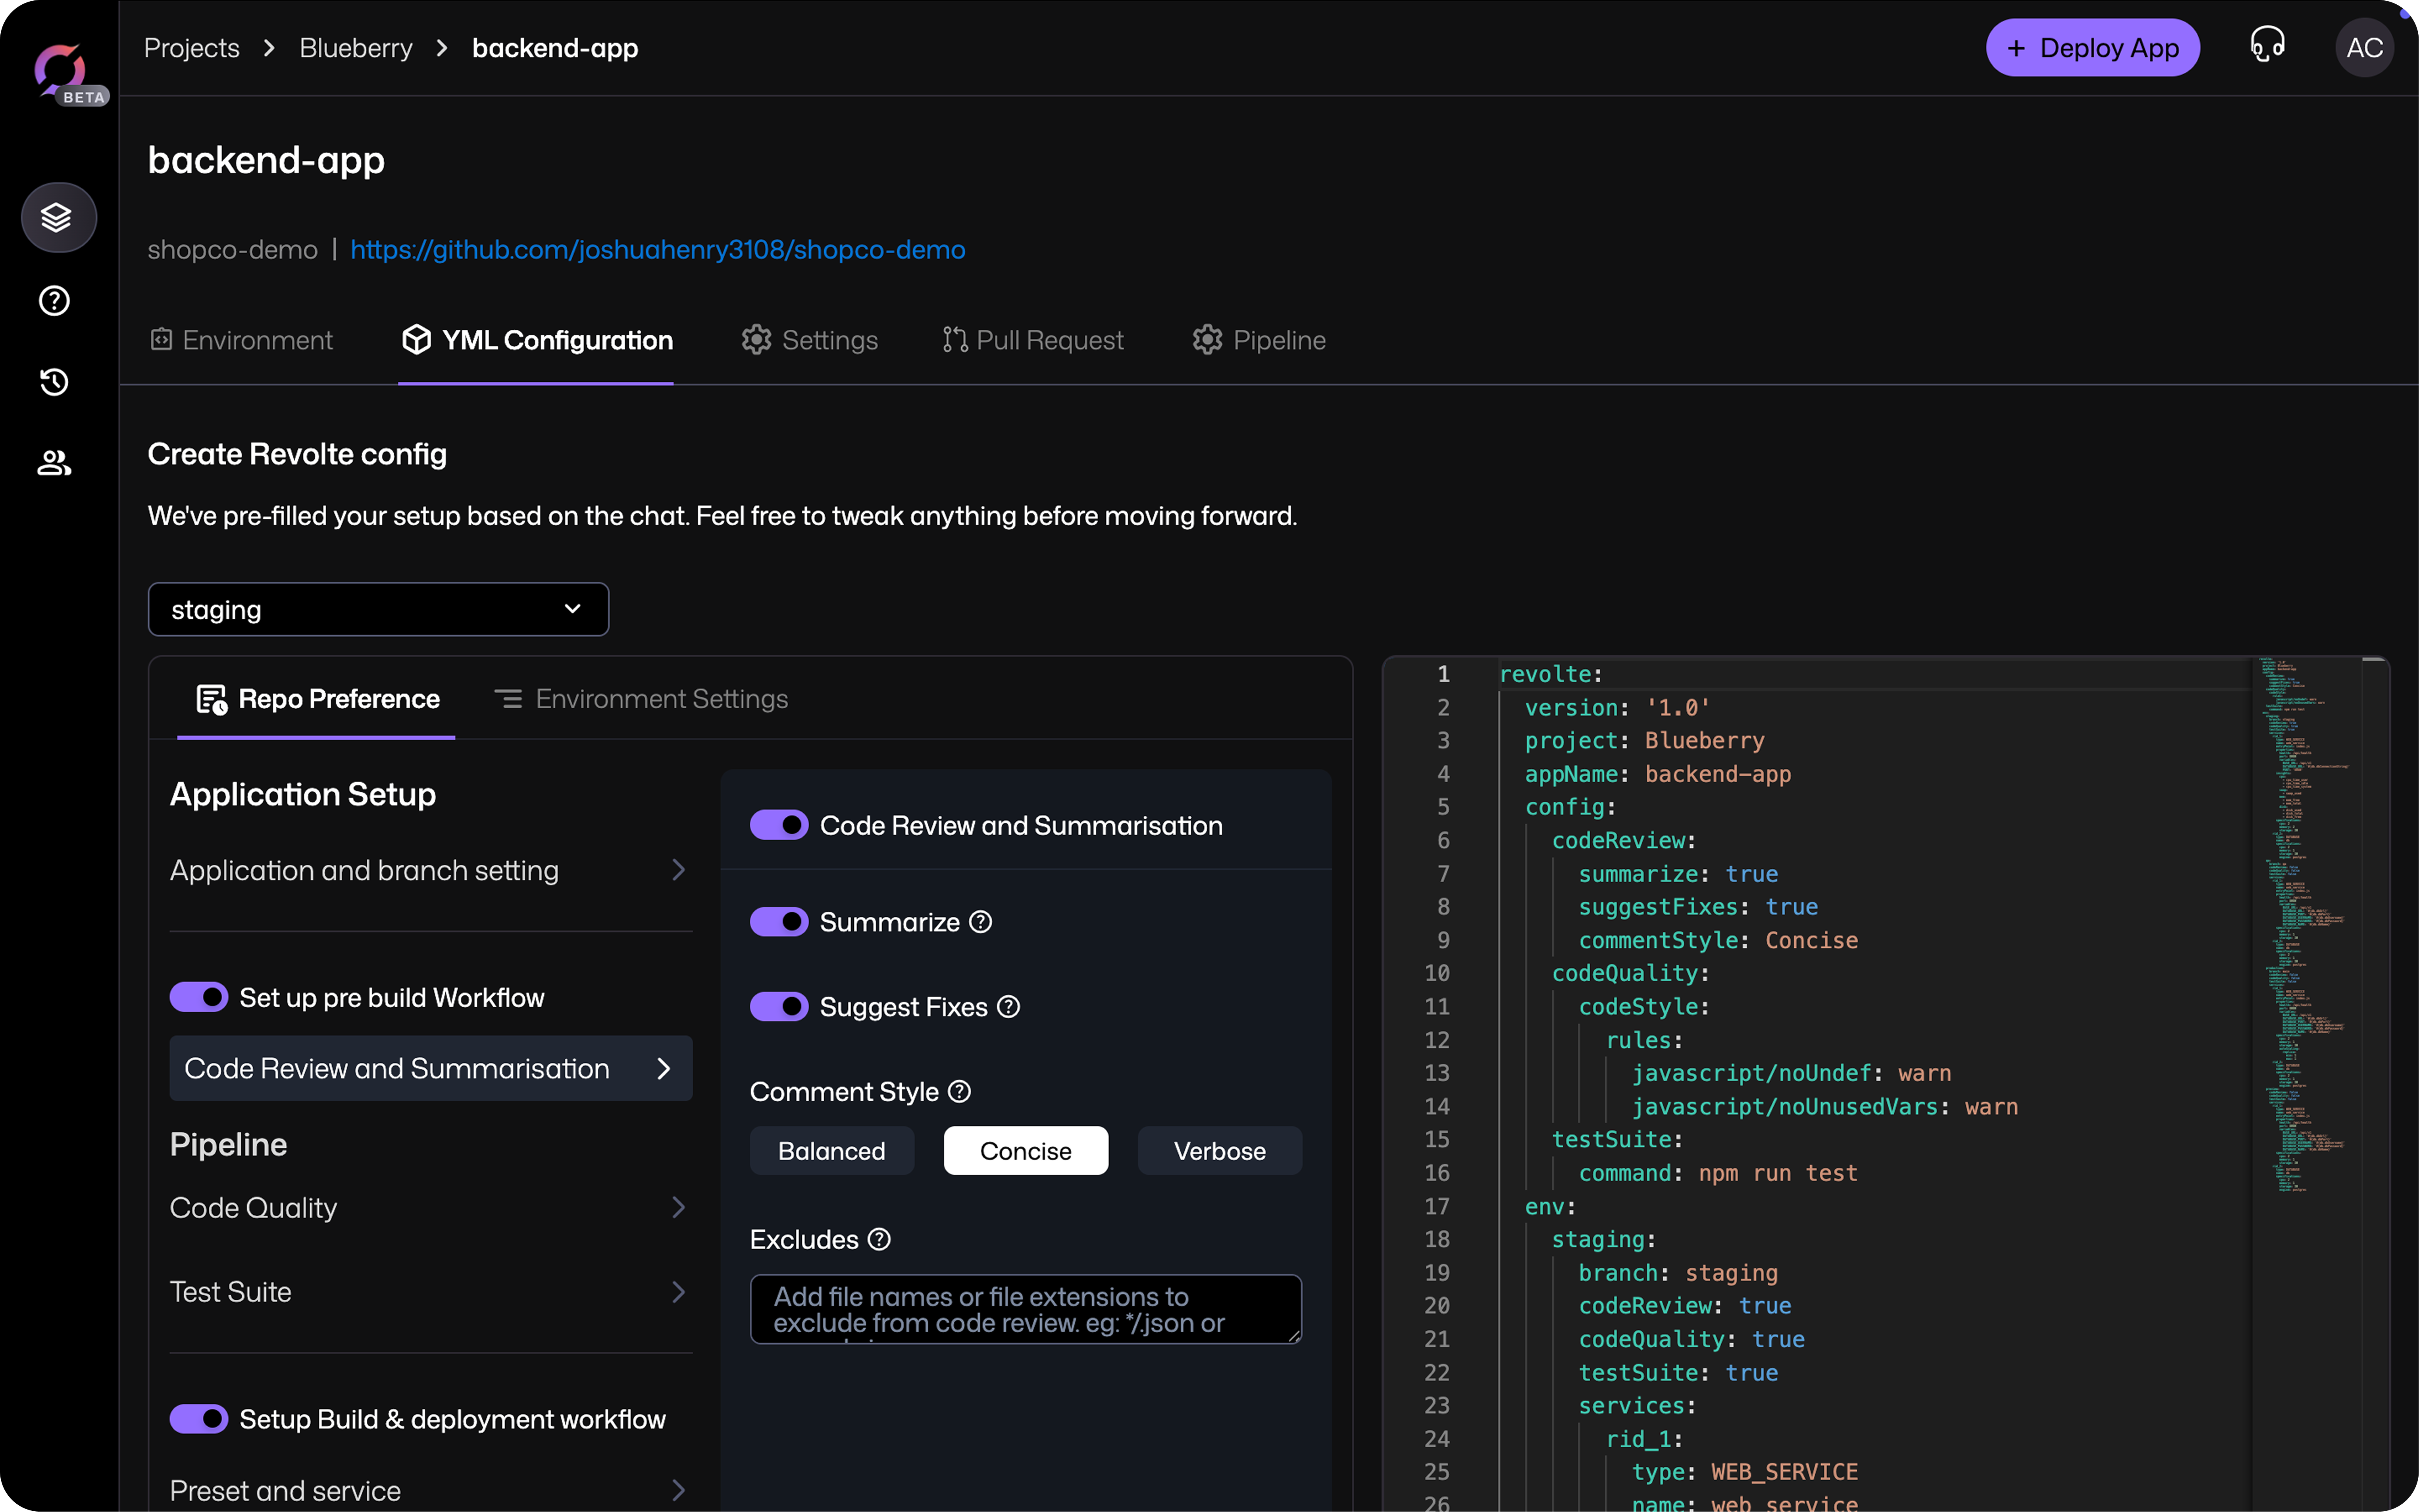Click the help icon beside Excludes
This screenshot has width=2419, height=1512.
[879, 1240]
